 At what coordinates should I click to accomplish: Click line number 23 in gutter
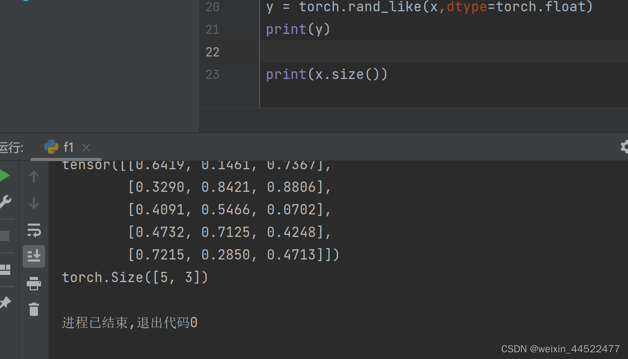pos(212,74)
